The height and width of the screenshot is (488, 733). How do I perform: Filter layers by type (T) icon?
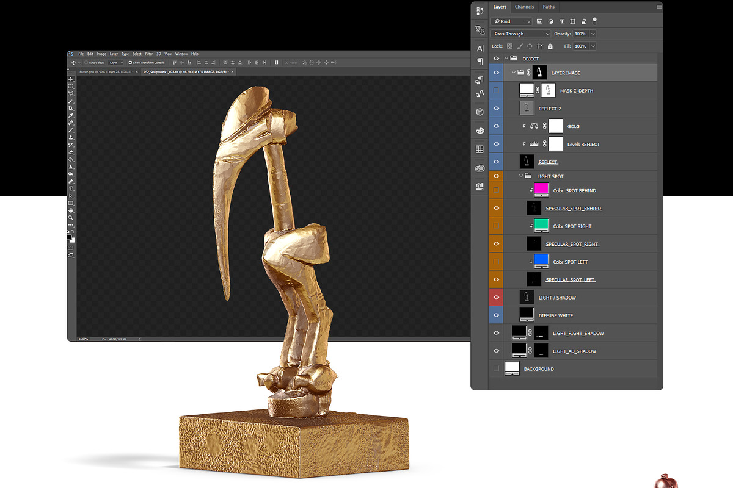pyautogui.click(x=562, y=21)
